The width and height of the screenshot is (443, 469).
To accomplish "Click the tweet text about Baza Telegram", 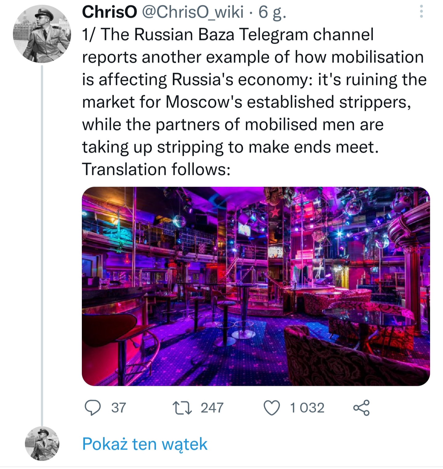I will tap(254, 102).
